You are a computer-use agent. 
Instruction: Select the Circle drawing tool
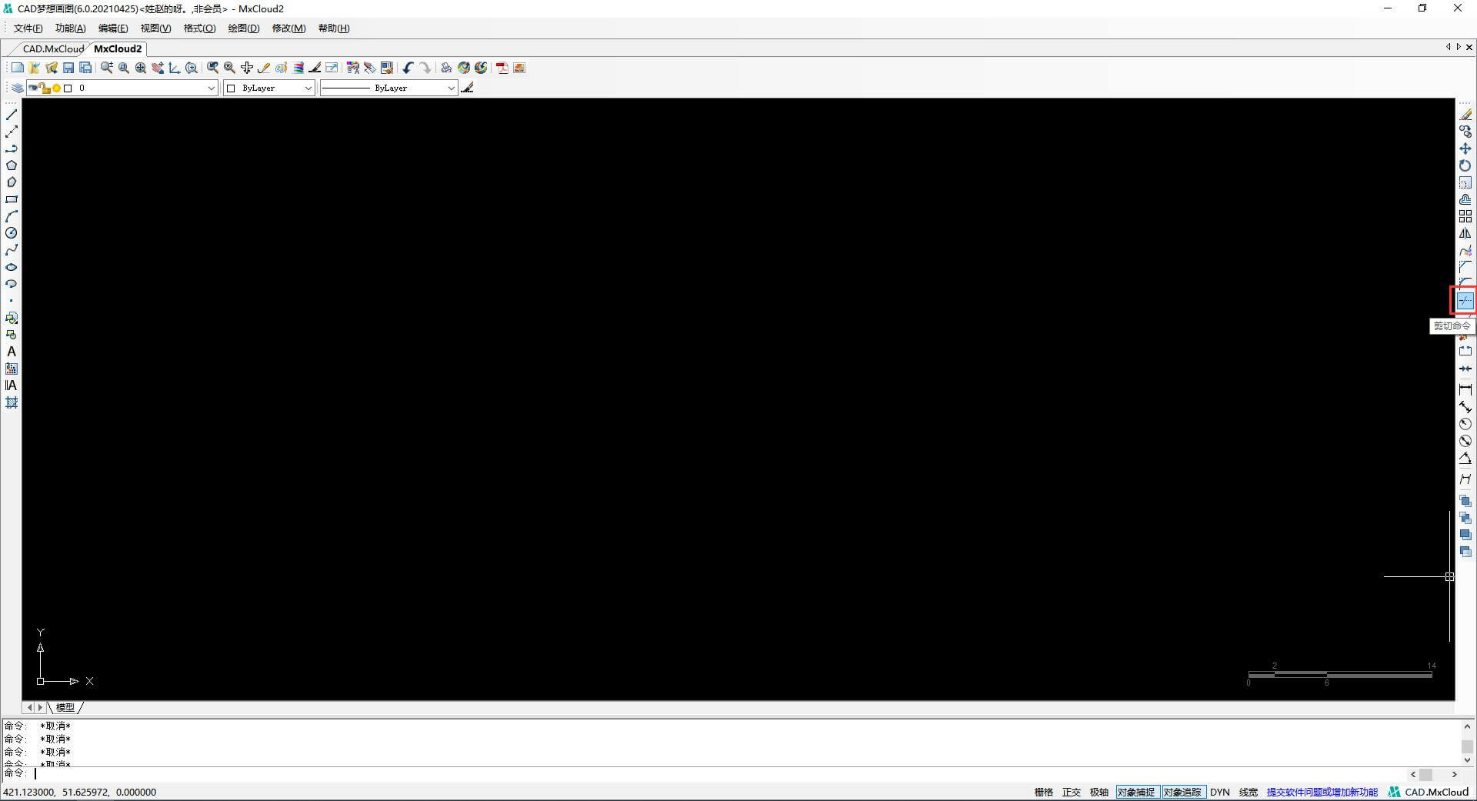(12, 233)
